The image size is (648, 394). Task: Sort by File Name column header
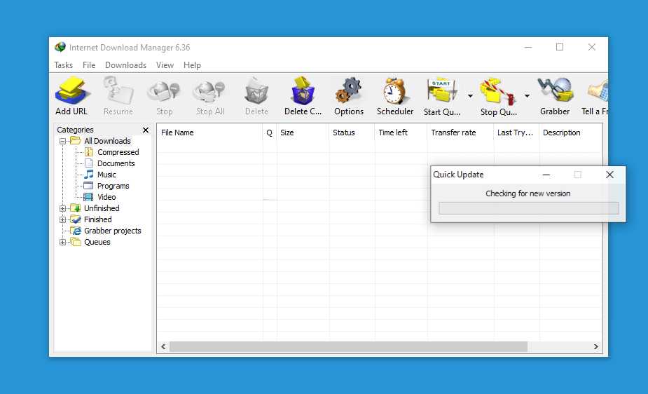point(209,133)
